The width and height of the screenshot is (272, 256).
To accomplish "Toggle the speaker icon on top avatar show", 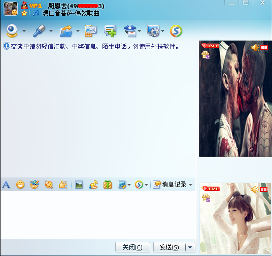I will coord(255,48).
